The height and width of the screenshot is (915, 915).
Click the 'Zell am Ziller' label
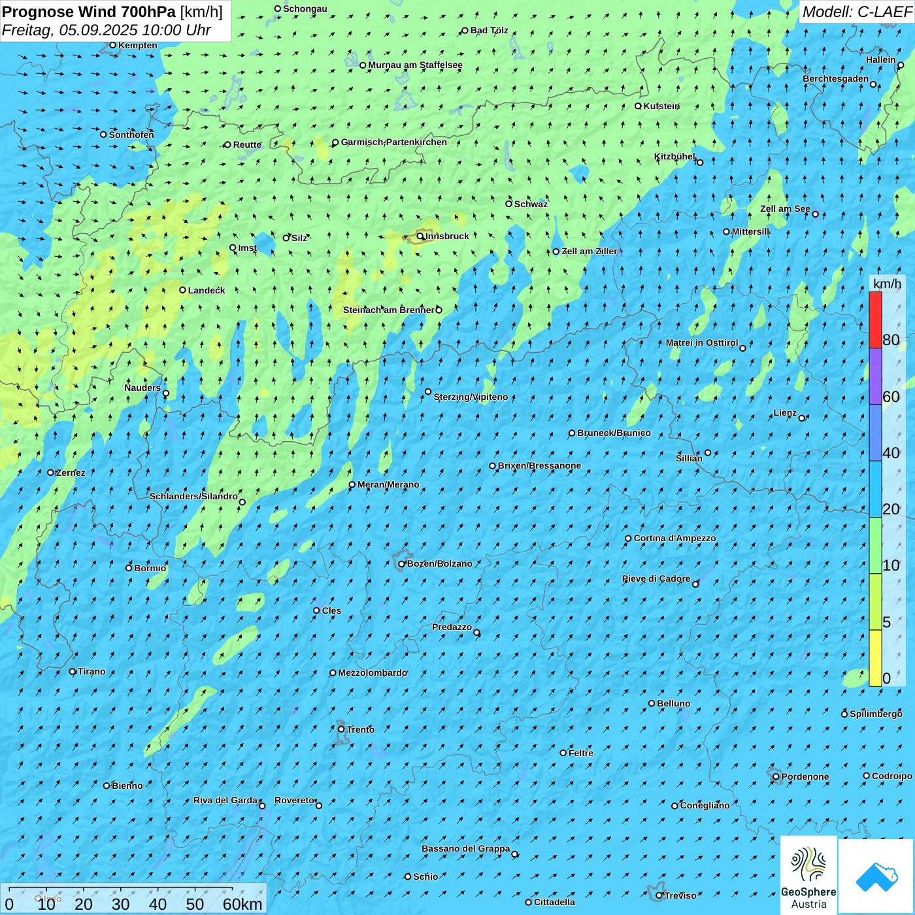590,251
